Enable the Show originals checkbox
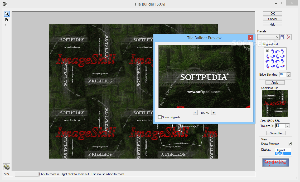 [x=160, y=117]
